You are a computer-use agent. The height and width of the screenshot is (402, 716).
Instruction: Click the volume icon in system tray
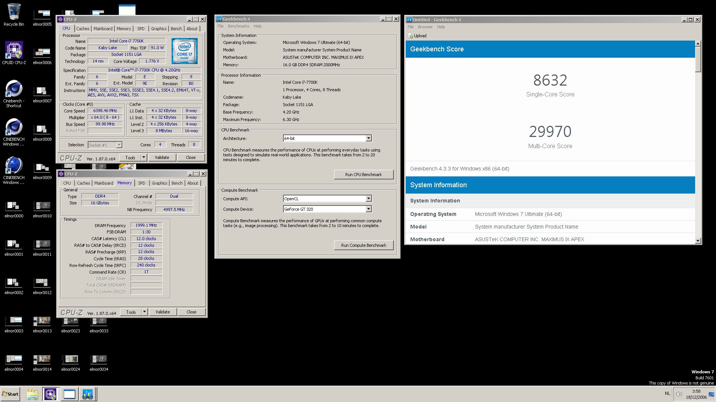point(679,394)
